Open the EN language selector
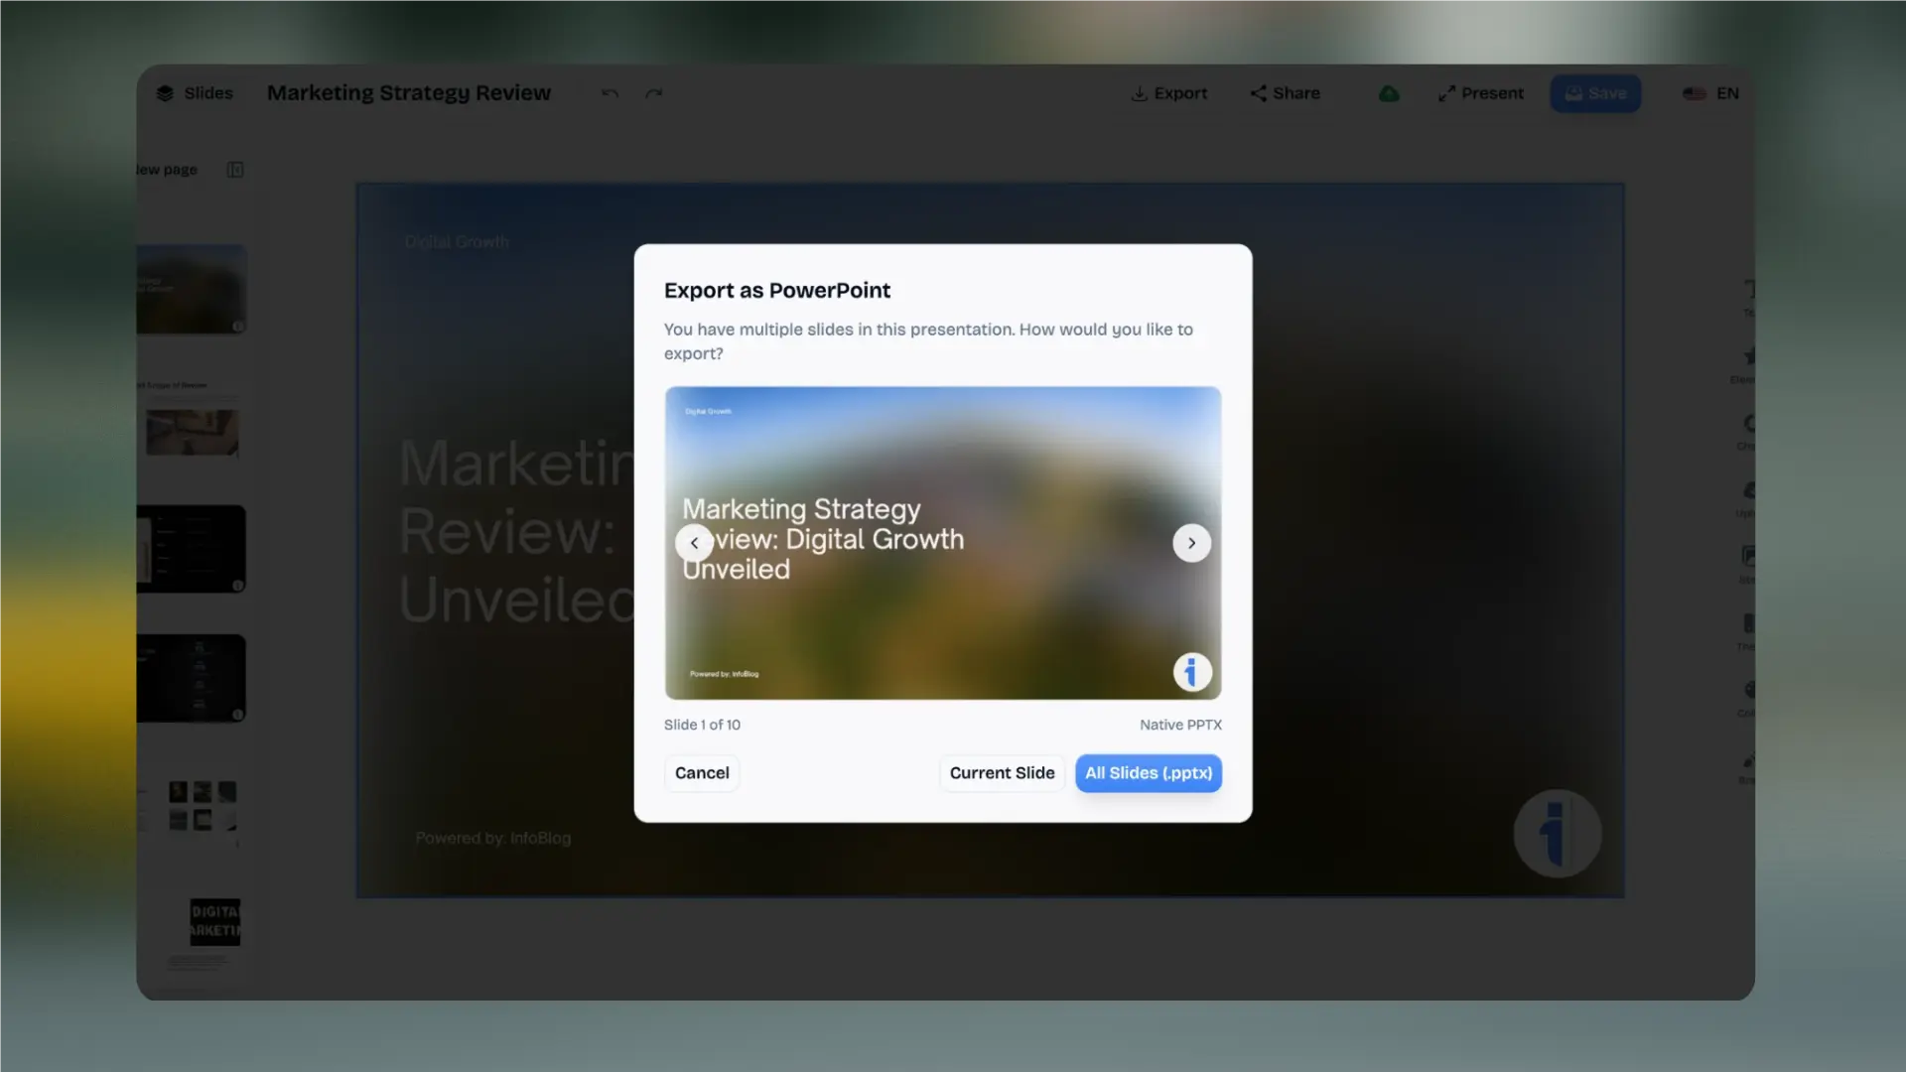 (1710, 93)
